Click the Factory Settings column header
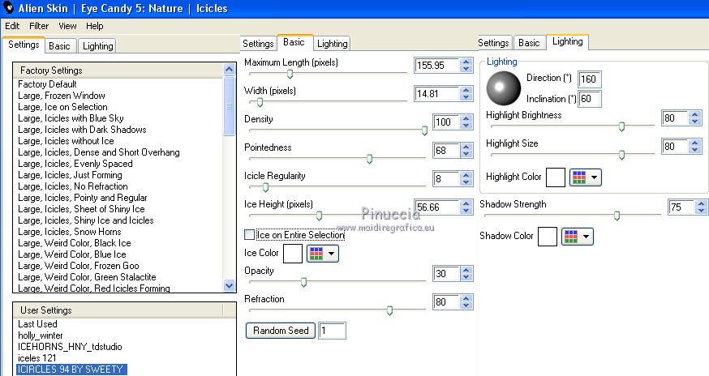 pos(118,70)
